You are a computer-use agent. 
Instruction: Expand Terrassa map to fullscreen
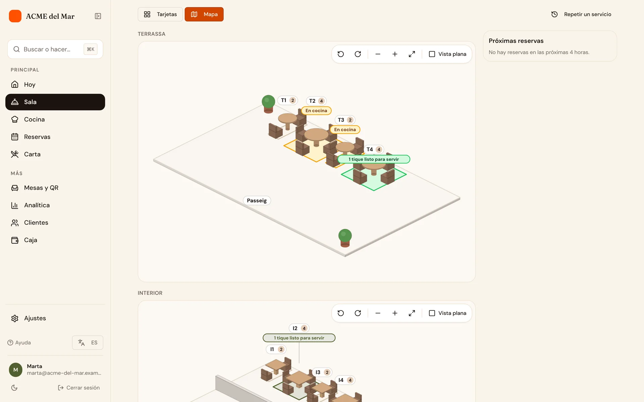(x=412, y=54)
